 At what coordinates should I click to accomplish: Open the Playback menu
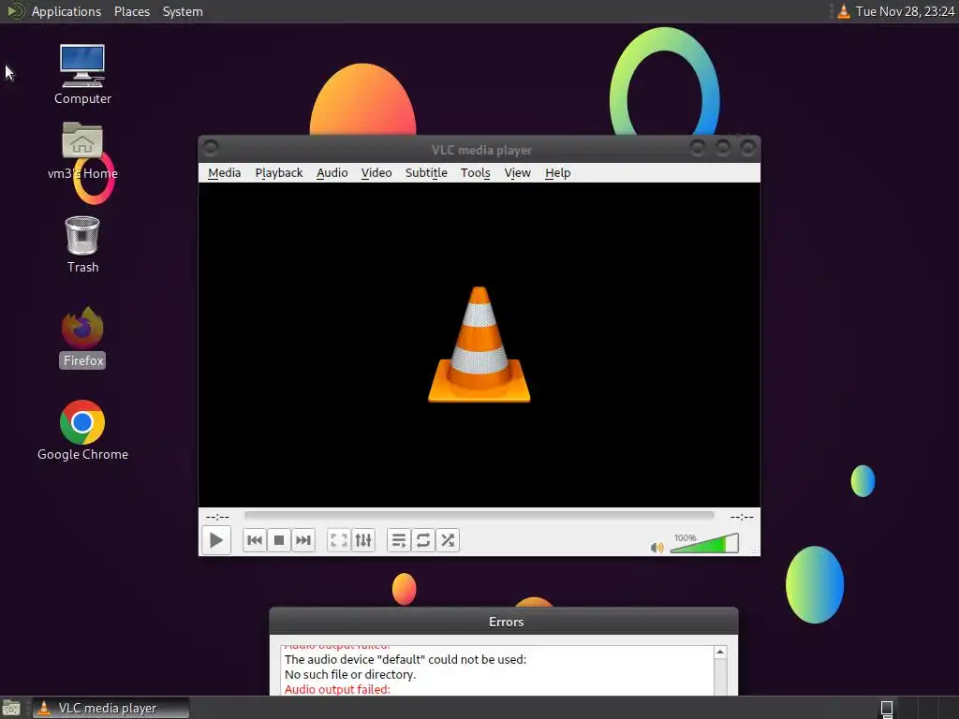point(279,173)
